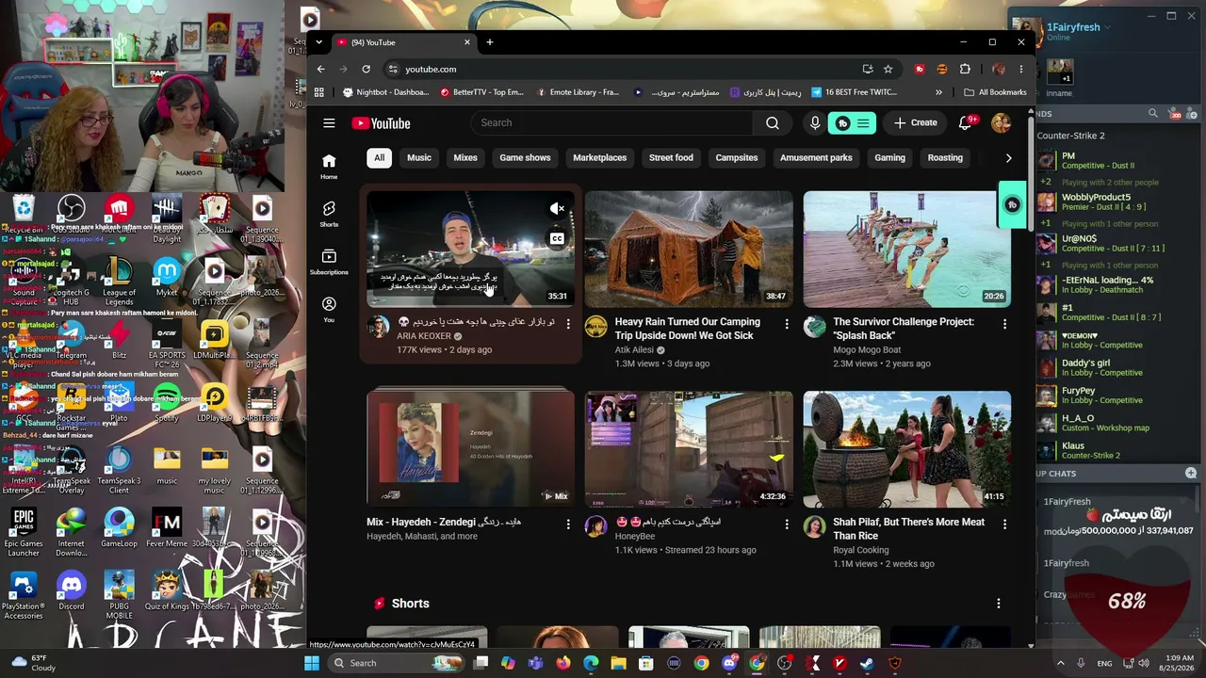Image resolution: width=1206 pixels, height=678 pixels.
Task: Open the Heavy Rain camping video thumbnail
Action: pyautogui.click(x=689, y=249)
